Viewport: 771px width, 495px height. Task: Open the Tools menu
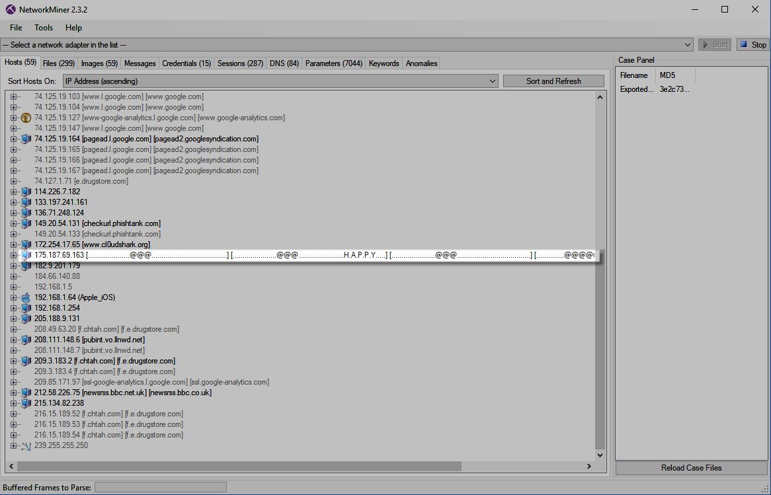[x=44, y=28]
